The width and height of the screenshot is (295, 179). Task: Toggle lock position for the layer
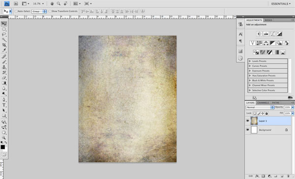click(263, 113)
